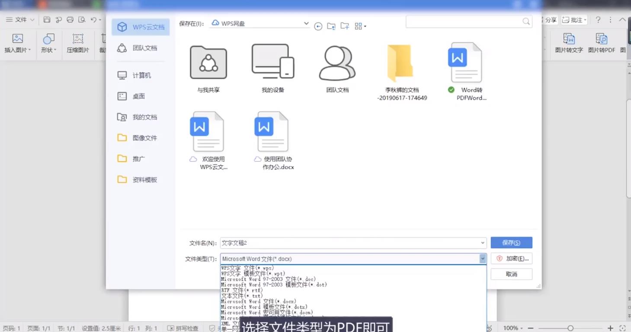Click the Encrypt (加密) button

click(511, 259)
